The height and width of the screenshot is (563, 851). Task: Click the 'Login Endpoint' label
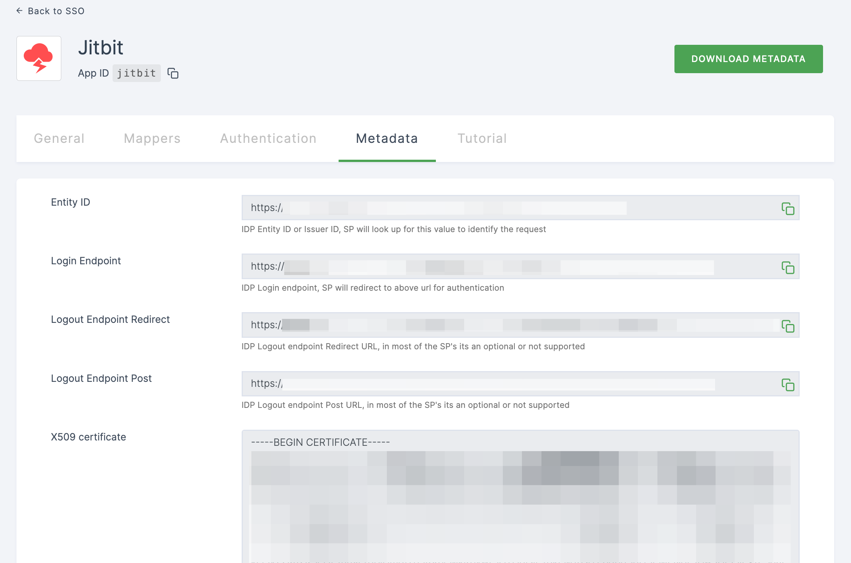86,261
